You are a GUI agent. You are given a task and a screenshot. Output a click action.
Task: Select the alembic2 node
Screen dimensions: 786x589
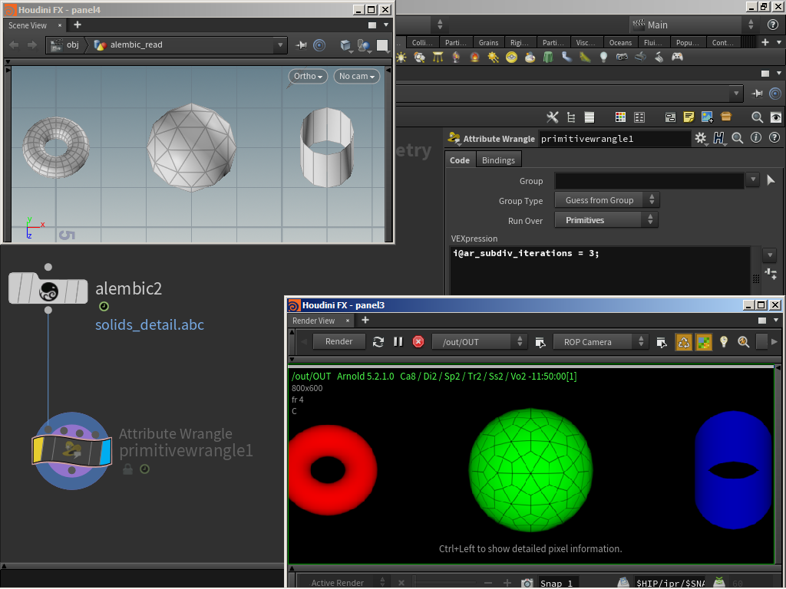[x=48, y=288]
